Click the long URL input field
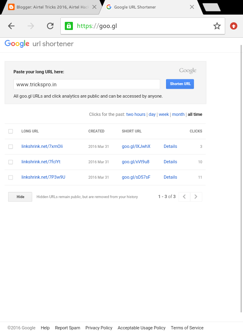 click(87, 84)
